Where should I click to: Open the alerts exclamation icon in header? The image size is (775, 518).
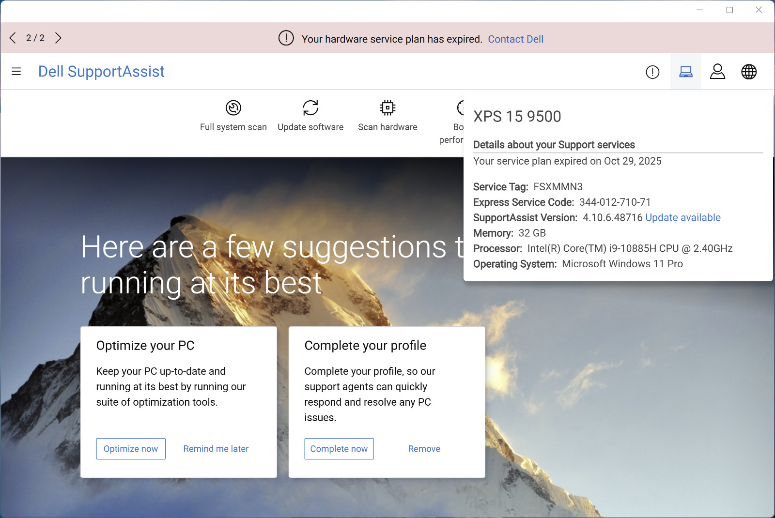[652, 72]
